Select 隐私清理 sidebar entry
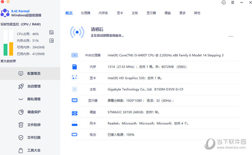This screenshot has height=155, width=252. (x=30, y=99)
